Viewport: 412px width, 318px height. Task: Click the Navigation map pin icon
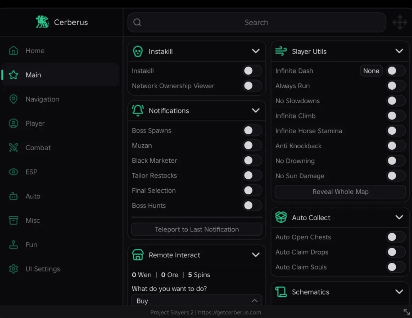(13, 99)
